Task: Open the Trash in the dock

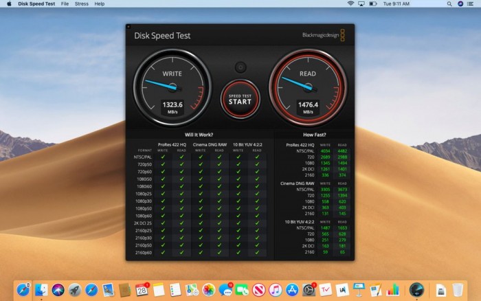Action: (x=457, y=289)
